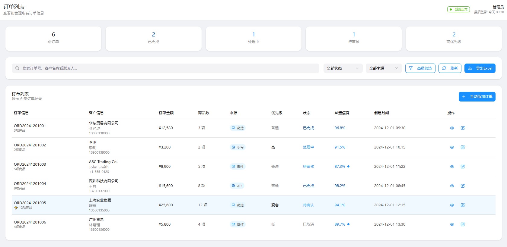
Task: Click edit icon for order ORD20241201006
Action: pos(462,224)
